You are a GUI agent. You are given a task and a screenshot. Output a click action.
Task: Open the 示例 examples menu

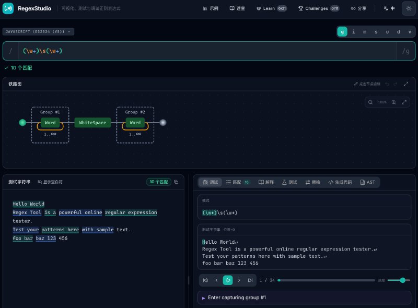211,8
